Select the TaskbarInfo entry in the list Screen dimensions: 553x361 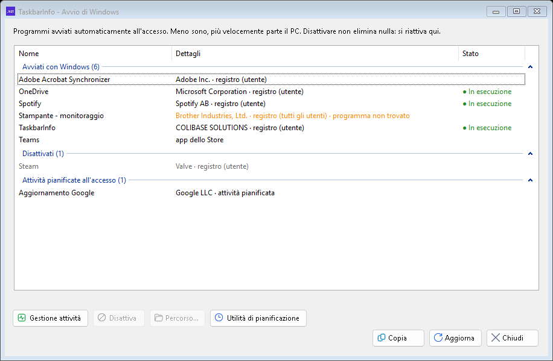pyautogui.click(x=271, y=128)
